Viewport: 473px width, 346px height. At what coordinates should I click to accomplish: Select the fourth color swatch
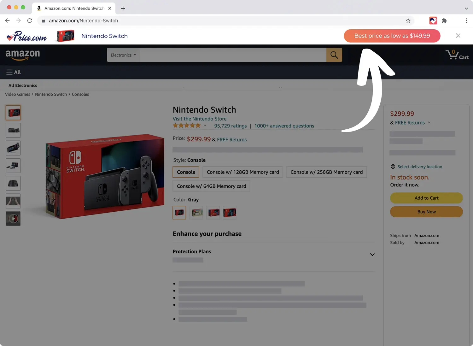tap(230, 213)
